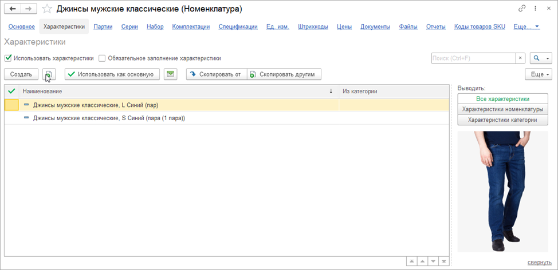Viewport: 558px width, 270px height.
Task: Enable Обязательное заполнение характеристики checkbox
Action: 102,58
